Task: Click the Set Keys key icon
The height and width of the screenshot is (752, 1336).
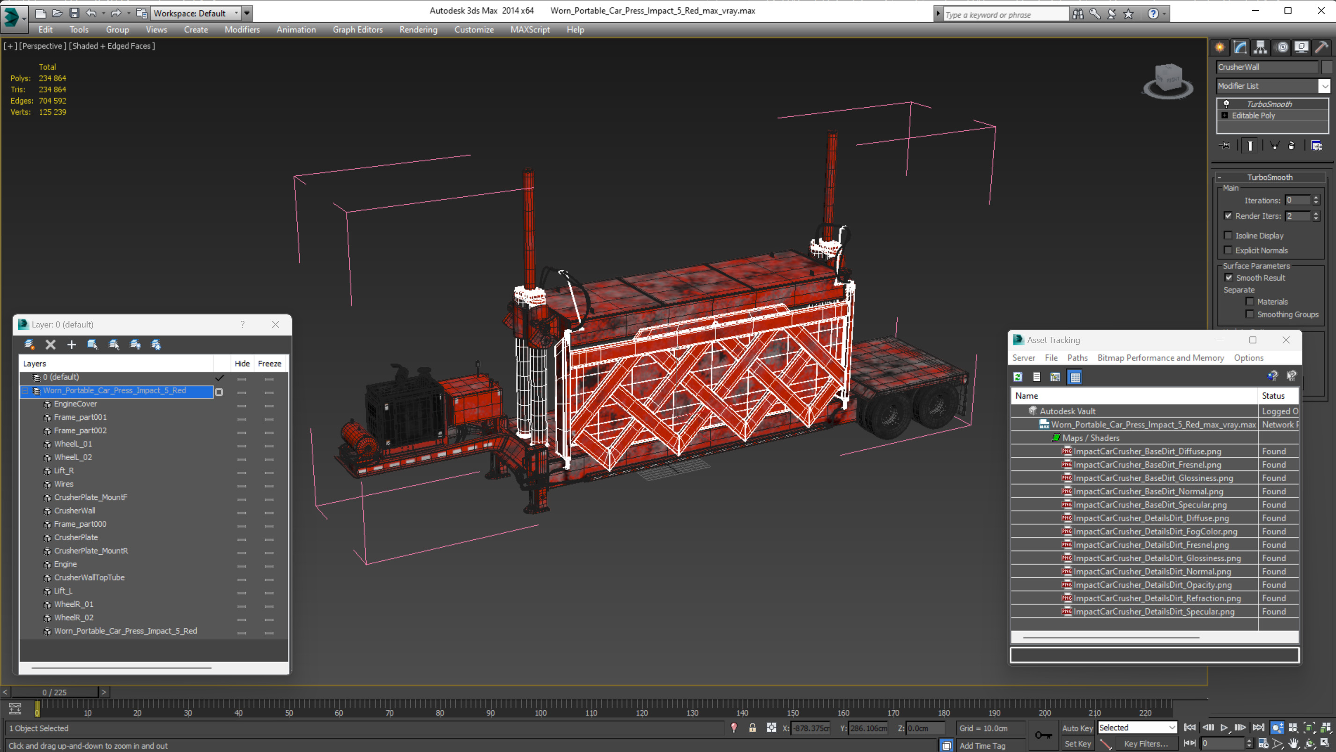Action: pyautogui.click(x=1043, y=736)
